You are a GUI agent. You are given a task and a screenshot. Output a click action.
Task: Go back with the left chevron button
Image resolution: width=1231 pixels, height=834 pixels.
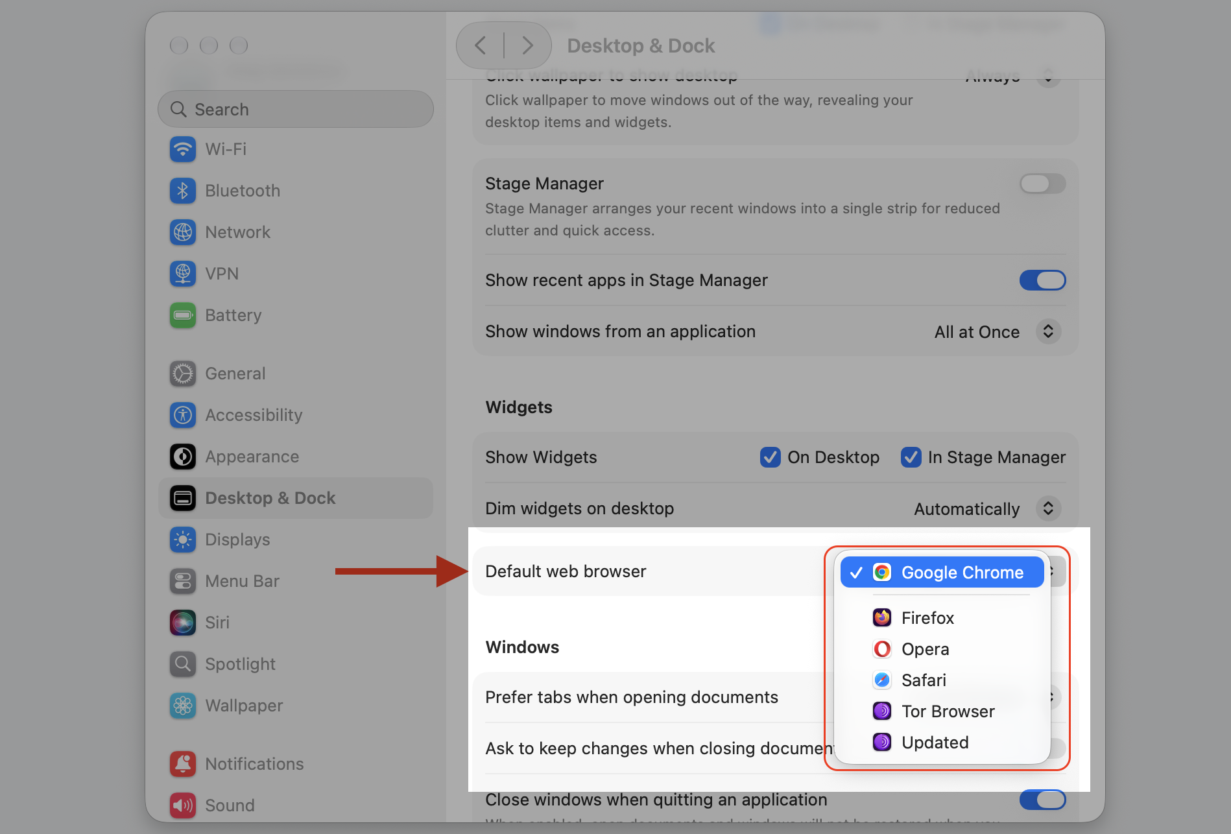(481, 45)
